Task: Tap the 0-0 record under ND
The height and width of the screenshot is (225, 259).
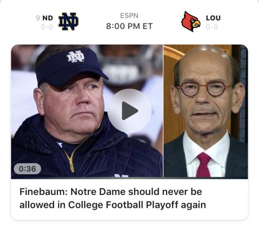Action: point(47,27)
